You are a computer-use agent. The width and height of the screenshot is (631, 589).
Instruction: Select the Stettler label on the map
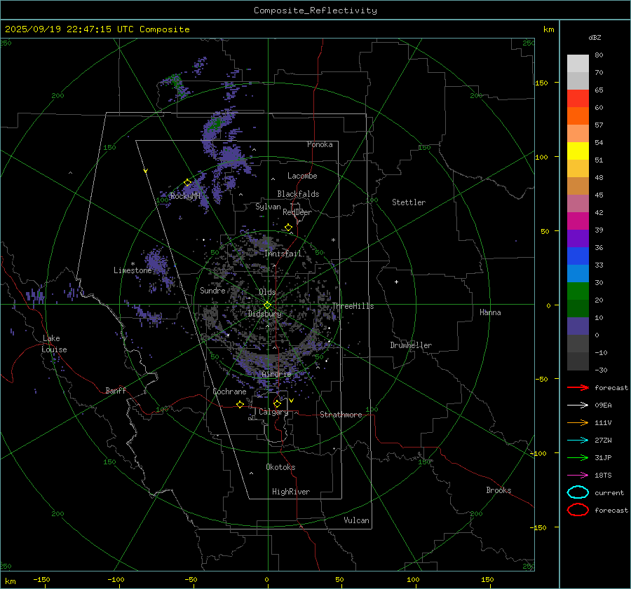click(409, 202)
